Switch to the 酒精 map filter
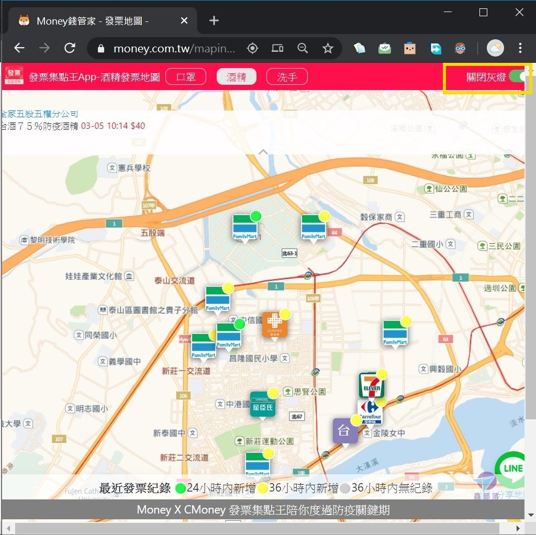The height and width of the screenshot is (535, 536). [237, 76]
